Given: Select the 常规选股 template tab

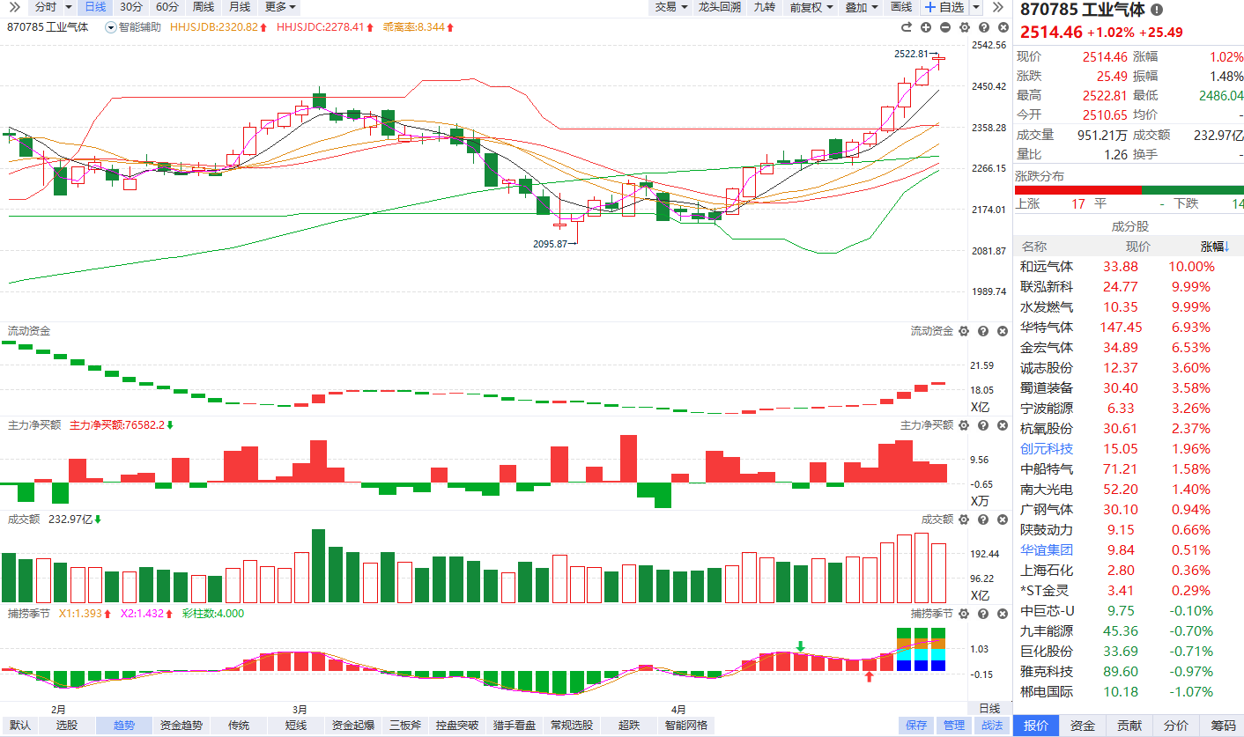Looking at the screenshot, I should point(573,726).
